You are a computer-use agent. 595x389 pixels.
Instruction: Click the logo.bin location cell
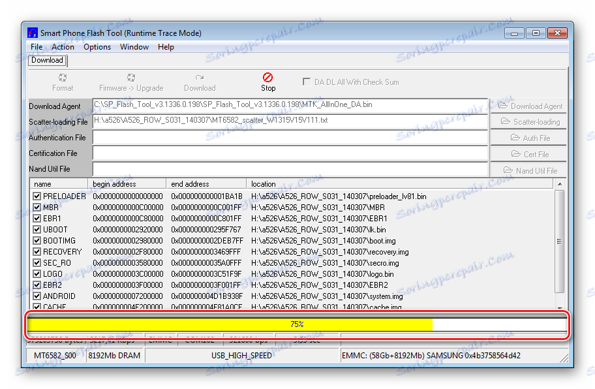pos(322,274)
